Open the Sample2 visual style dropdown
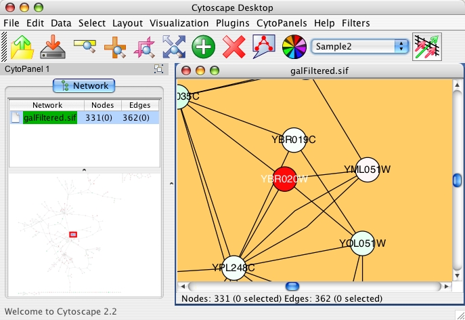Screen dimensions: 465x320 (x=361, y=47)
